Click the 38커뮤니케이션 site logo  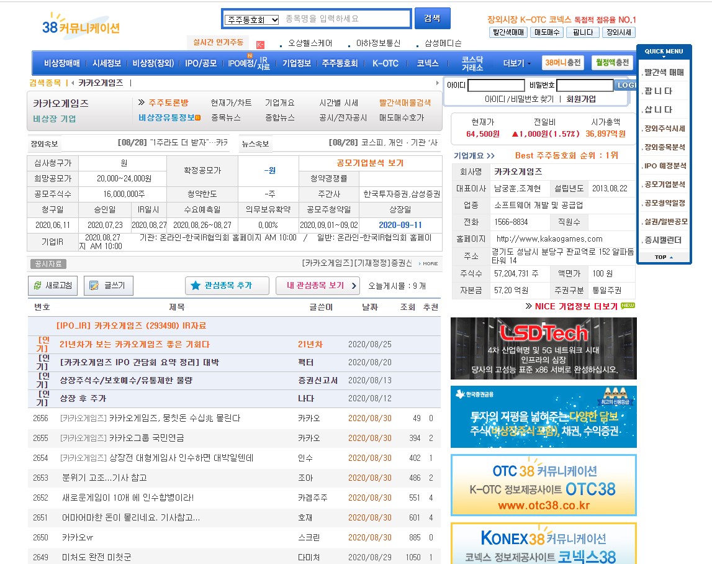pyautogui.click(x=81, y=25)
